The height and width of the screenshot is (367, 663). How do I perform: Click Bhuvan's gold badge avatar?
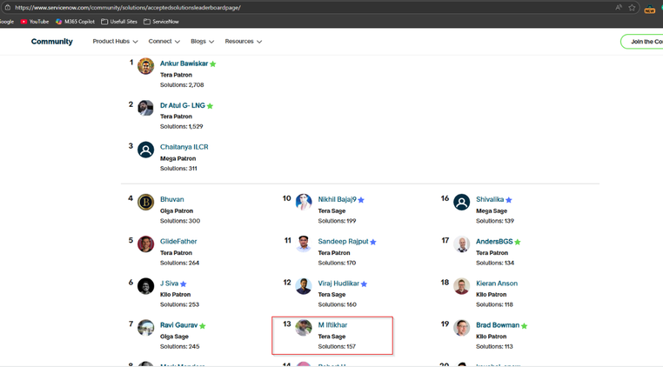(x=145, y=202)
